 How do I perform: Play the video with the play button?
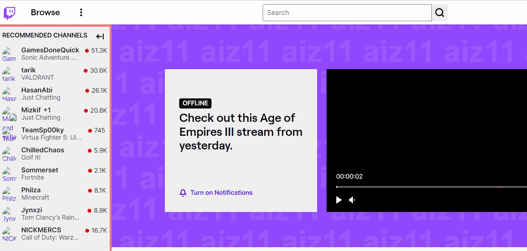coord(339,200)
